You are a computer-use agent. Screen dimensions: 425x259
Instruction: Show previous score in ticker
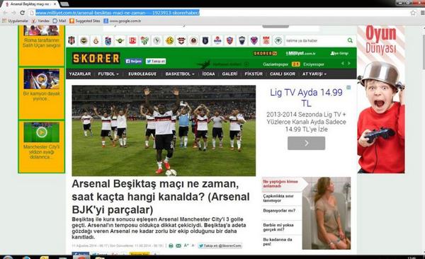[343, 64]
